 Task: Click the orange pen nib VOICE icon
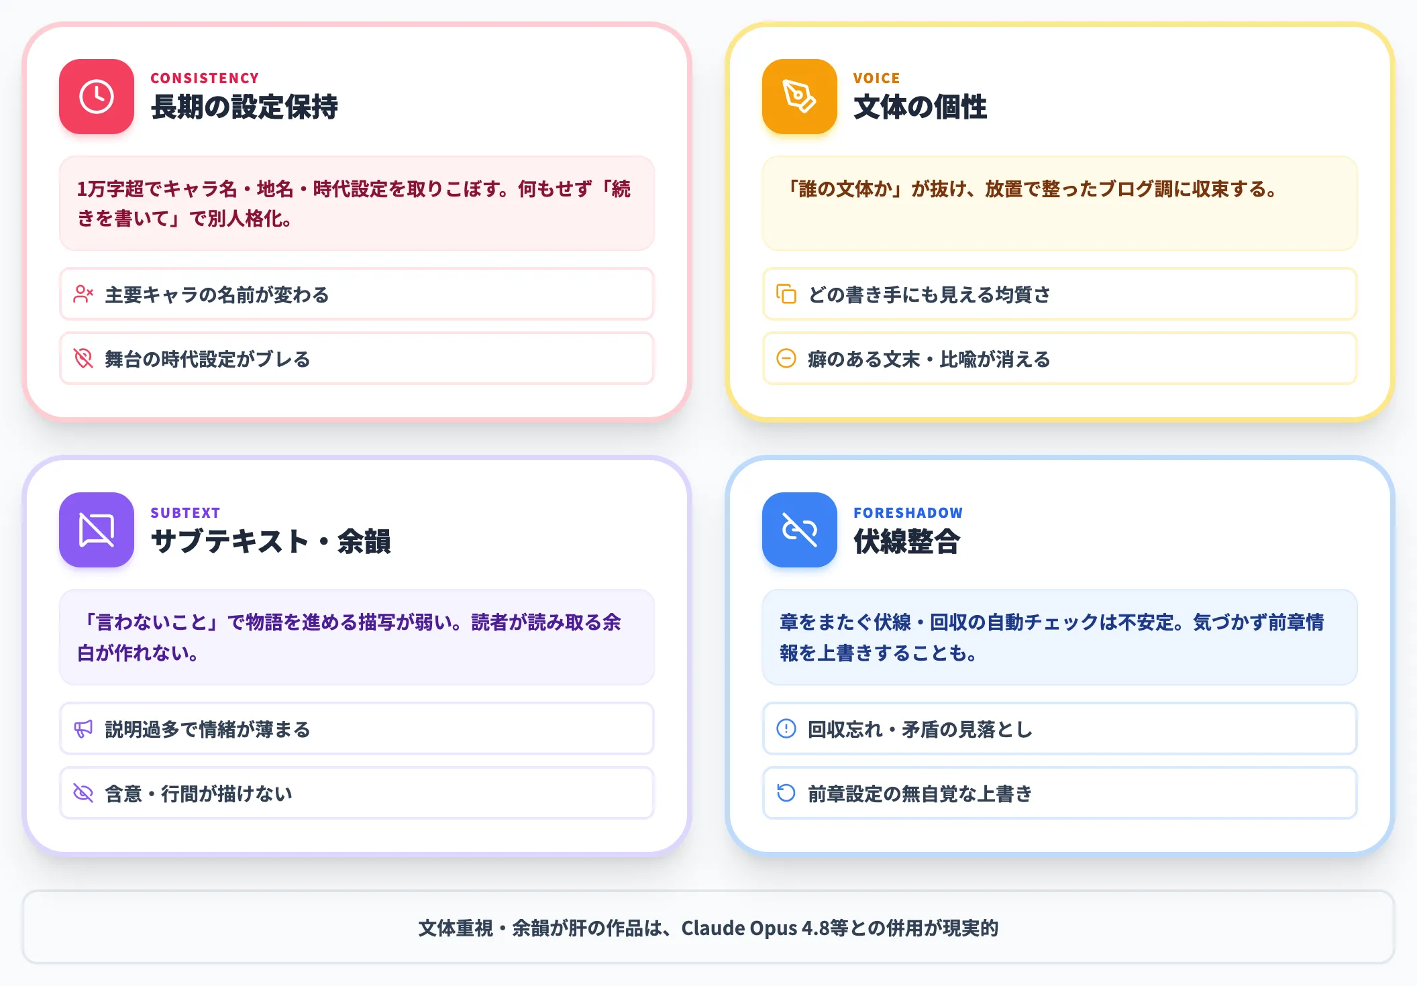tap(800, 97)
